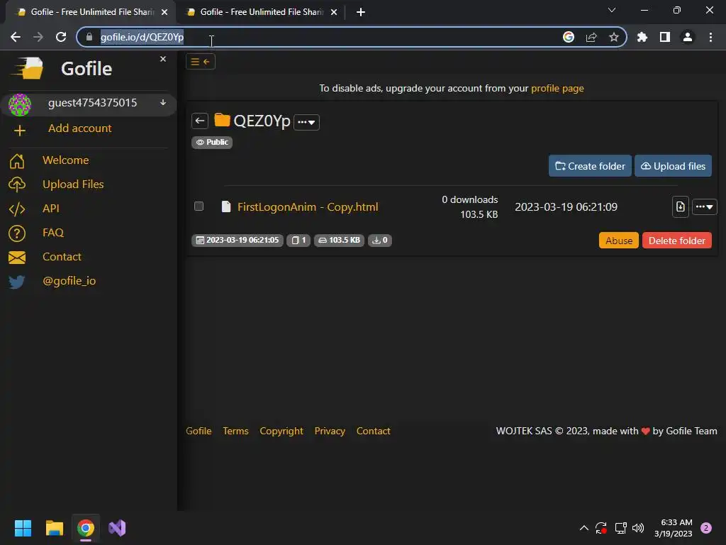
Task: Click the browser forward arrow
Action: tap(38, 37)
